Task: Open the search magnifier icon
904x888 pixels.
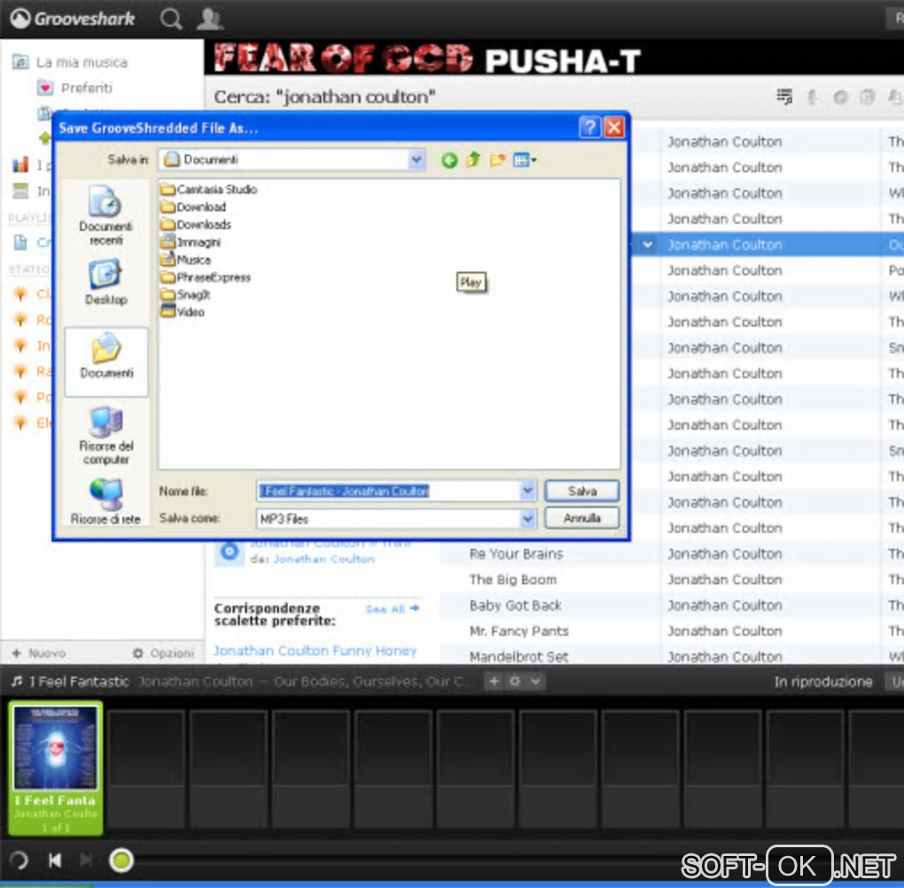Action: [x=171, y=19]
